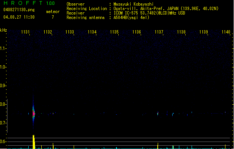Click the 1133 time axis label
The width and height of the screenshot is (234, 149).
tap(70, 32)
